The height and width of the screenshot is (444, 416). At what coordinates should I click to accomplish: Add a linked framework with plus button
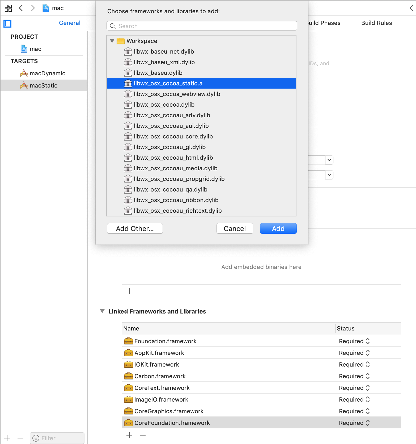click(129, 435)
